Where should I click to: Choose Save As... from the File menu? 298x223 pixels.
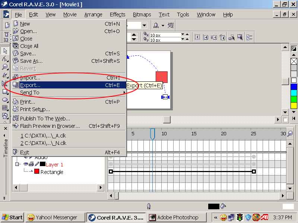point(69,61)
